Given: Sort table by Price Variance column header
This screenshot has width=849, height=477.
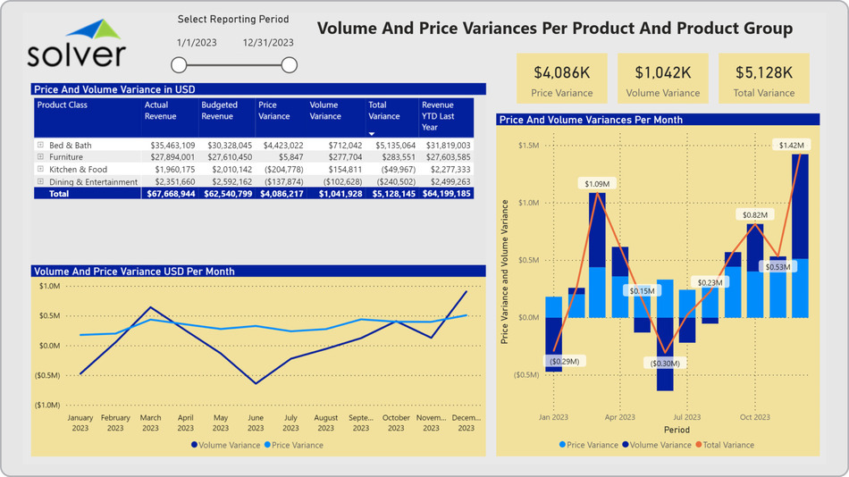Looking at the screenshot, I should pyautogui.click(x=273, y=111).
